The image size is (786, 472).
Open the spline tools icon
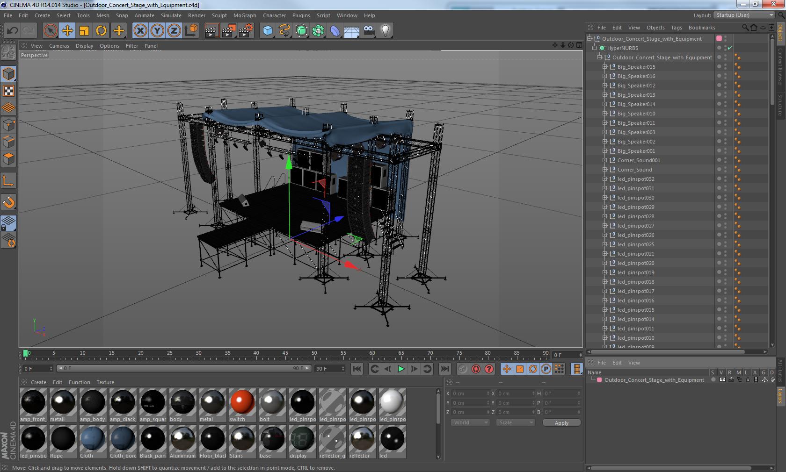click(x=284, y=31)
